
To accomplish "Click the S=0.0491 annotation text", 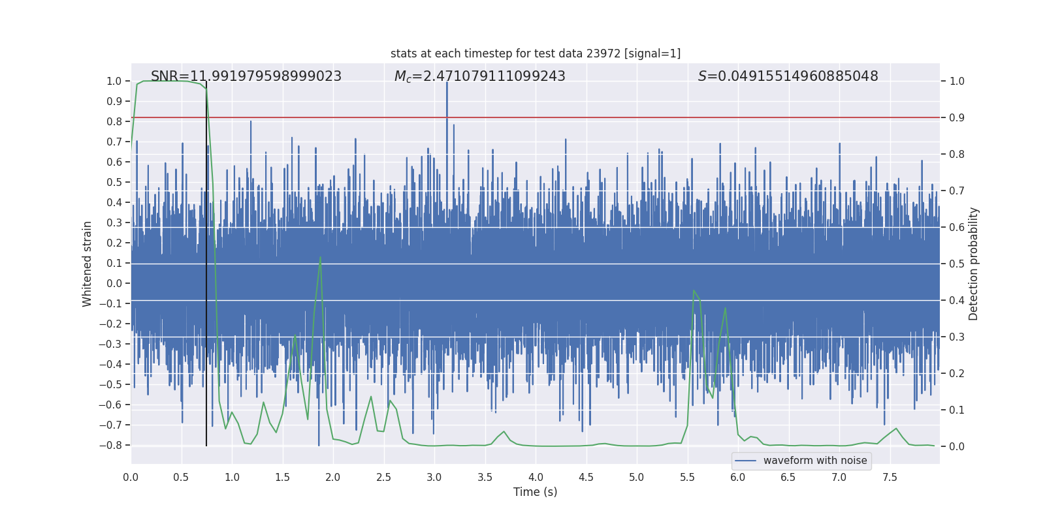I will (788, 76).
